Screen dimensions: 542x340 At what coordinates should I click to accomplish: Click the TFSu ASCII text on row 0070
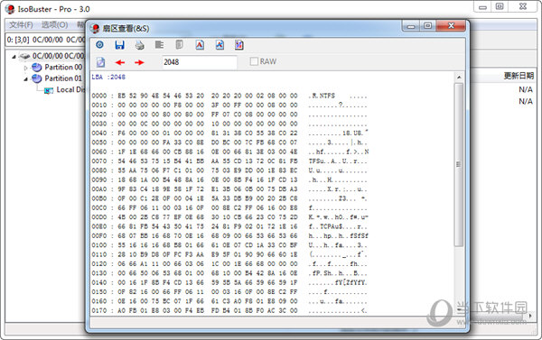tap(317, 161)
